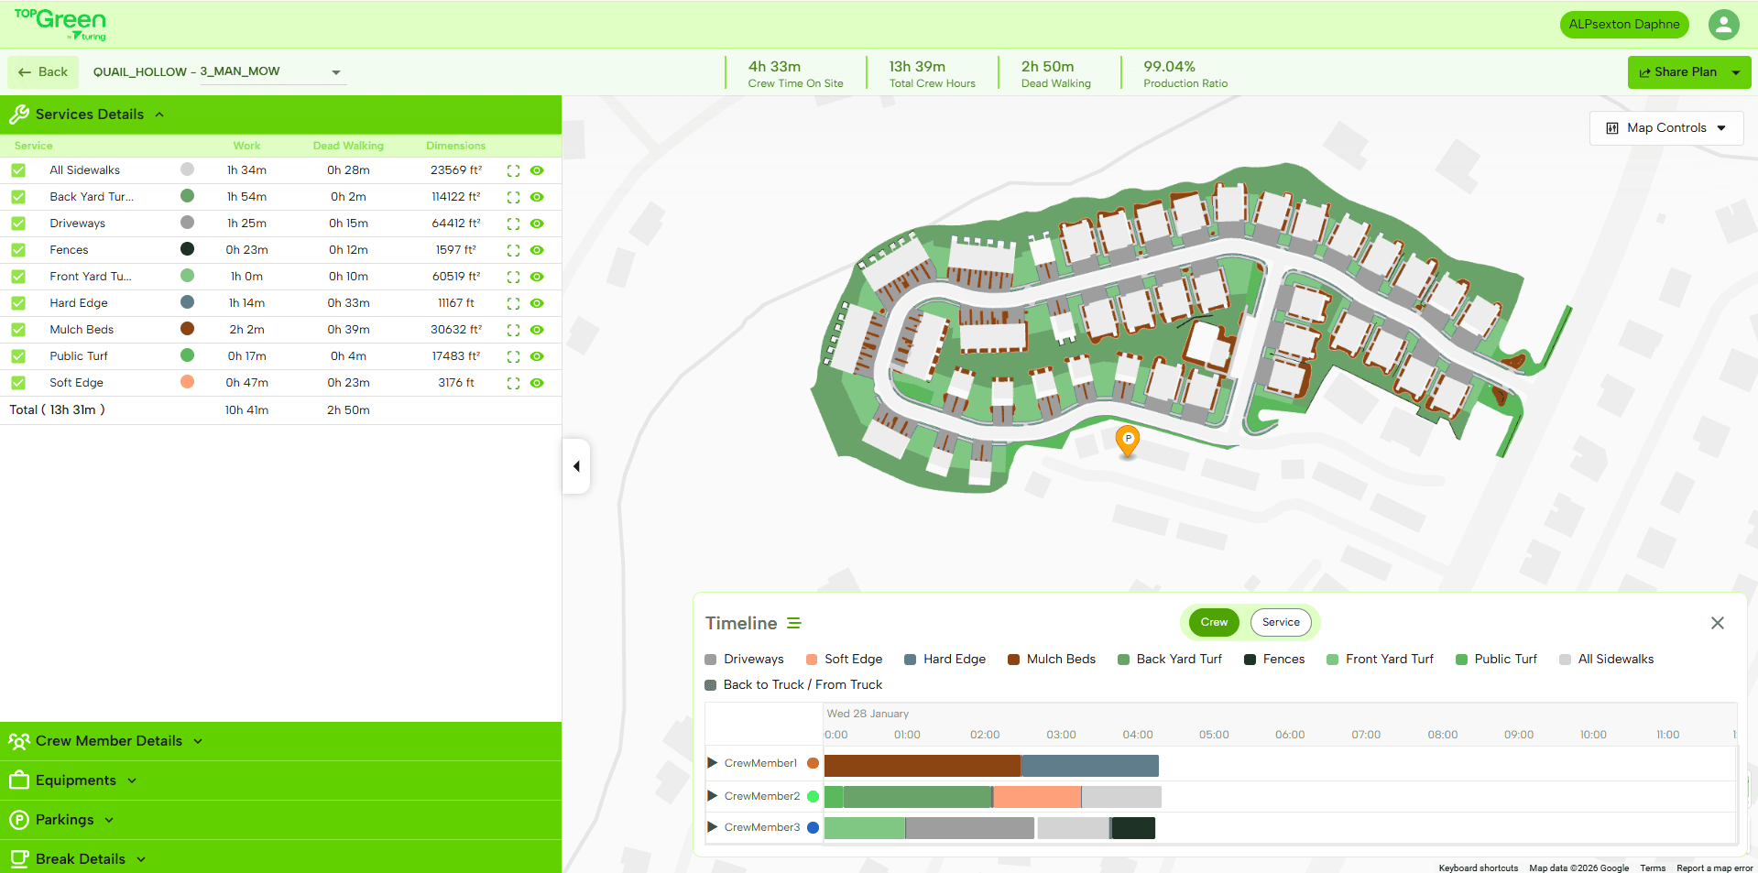Collapse the left side panel arrow

tap(576, 466)
